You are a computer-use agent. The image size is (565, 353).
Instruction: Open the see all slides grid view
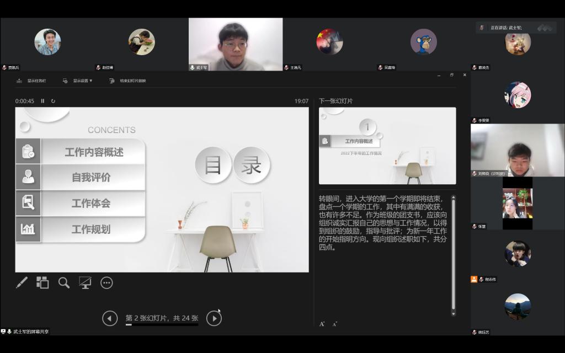pyautogui.click(x=42, y=283)
